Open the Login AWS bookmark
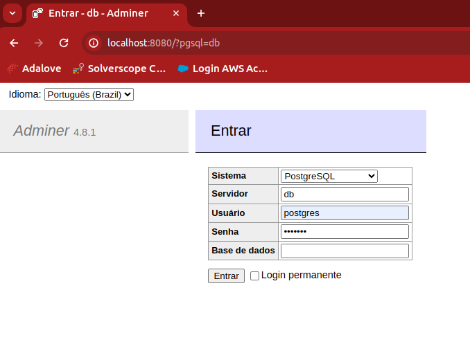 (223, 69)
